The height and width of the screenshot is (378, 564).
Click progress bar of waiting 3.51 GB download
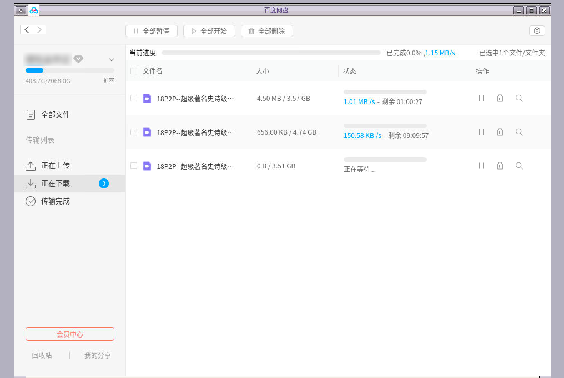385,160
